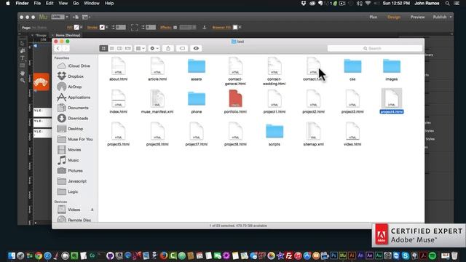Viewport: 466px width, 262px height.
Task: Click the Finder search field
Action: 374,49
